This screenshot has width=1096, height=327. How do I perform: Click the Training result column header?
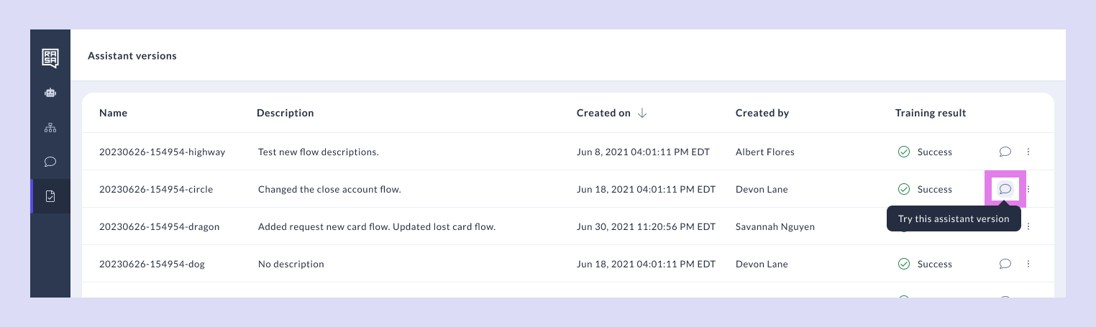click(930, 113)
